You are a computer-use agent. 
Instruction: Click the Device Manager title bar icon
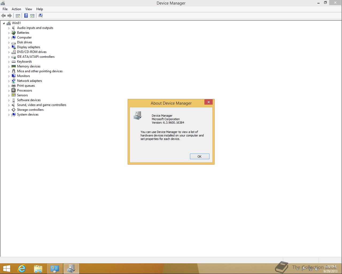3,3
